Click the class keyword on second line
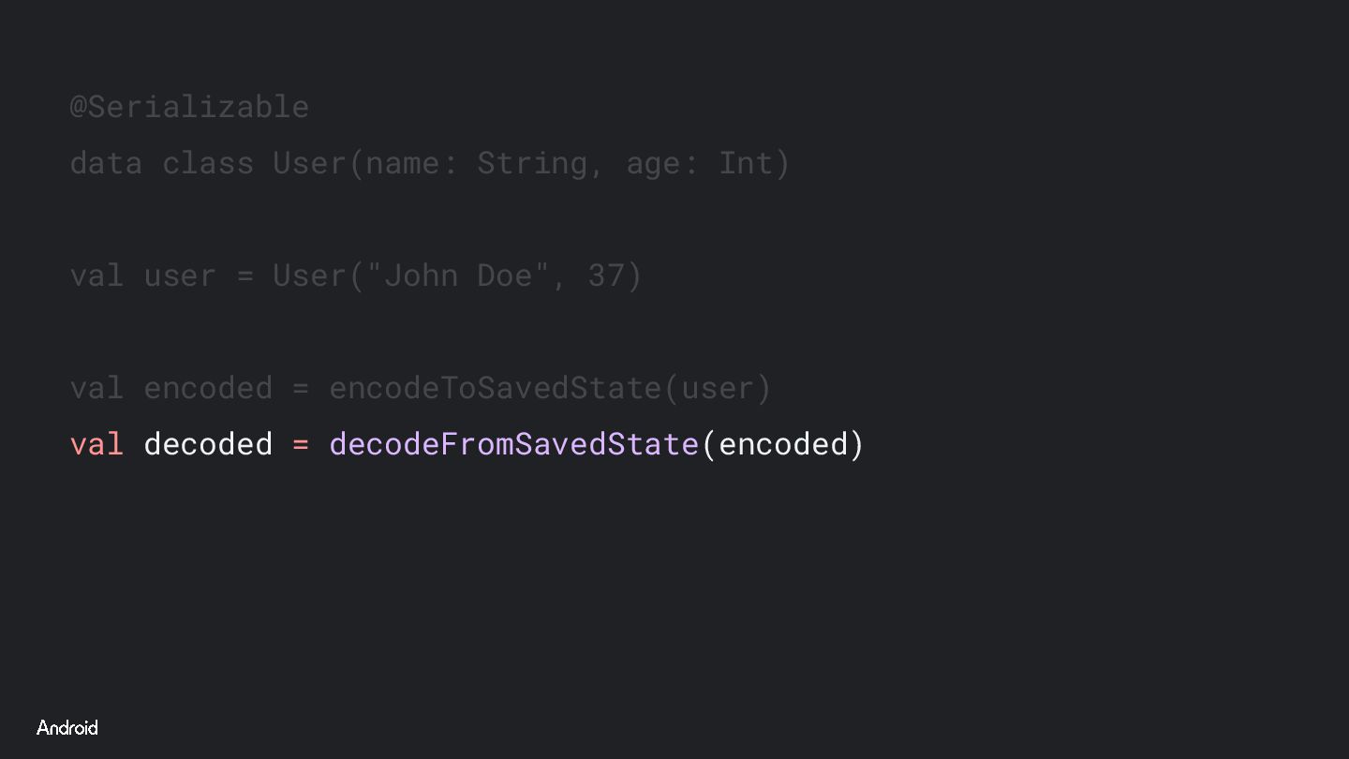The image size is (1349, 759). (x=208, y=163)
